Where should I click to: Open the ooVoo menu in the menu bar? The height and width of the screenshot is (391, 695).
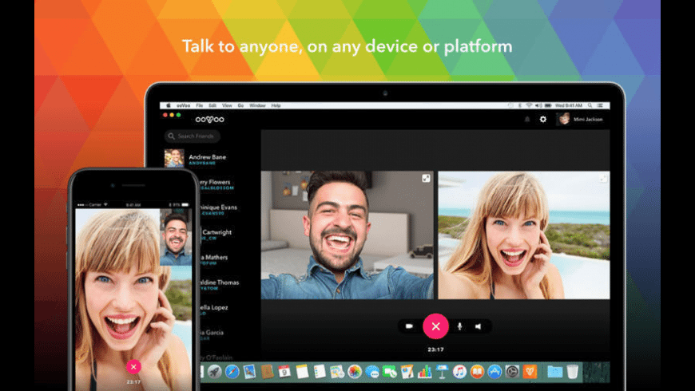(183, 106)
